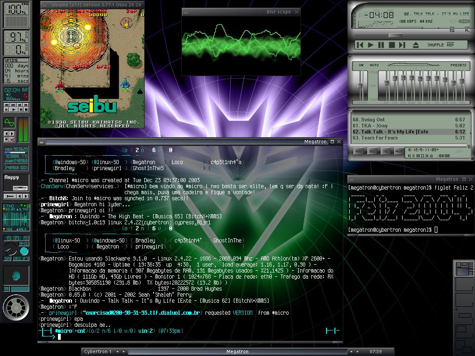Click the XMMS play button
The image size is (475, 356).
point(371,45)
